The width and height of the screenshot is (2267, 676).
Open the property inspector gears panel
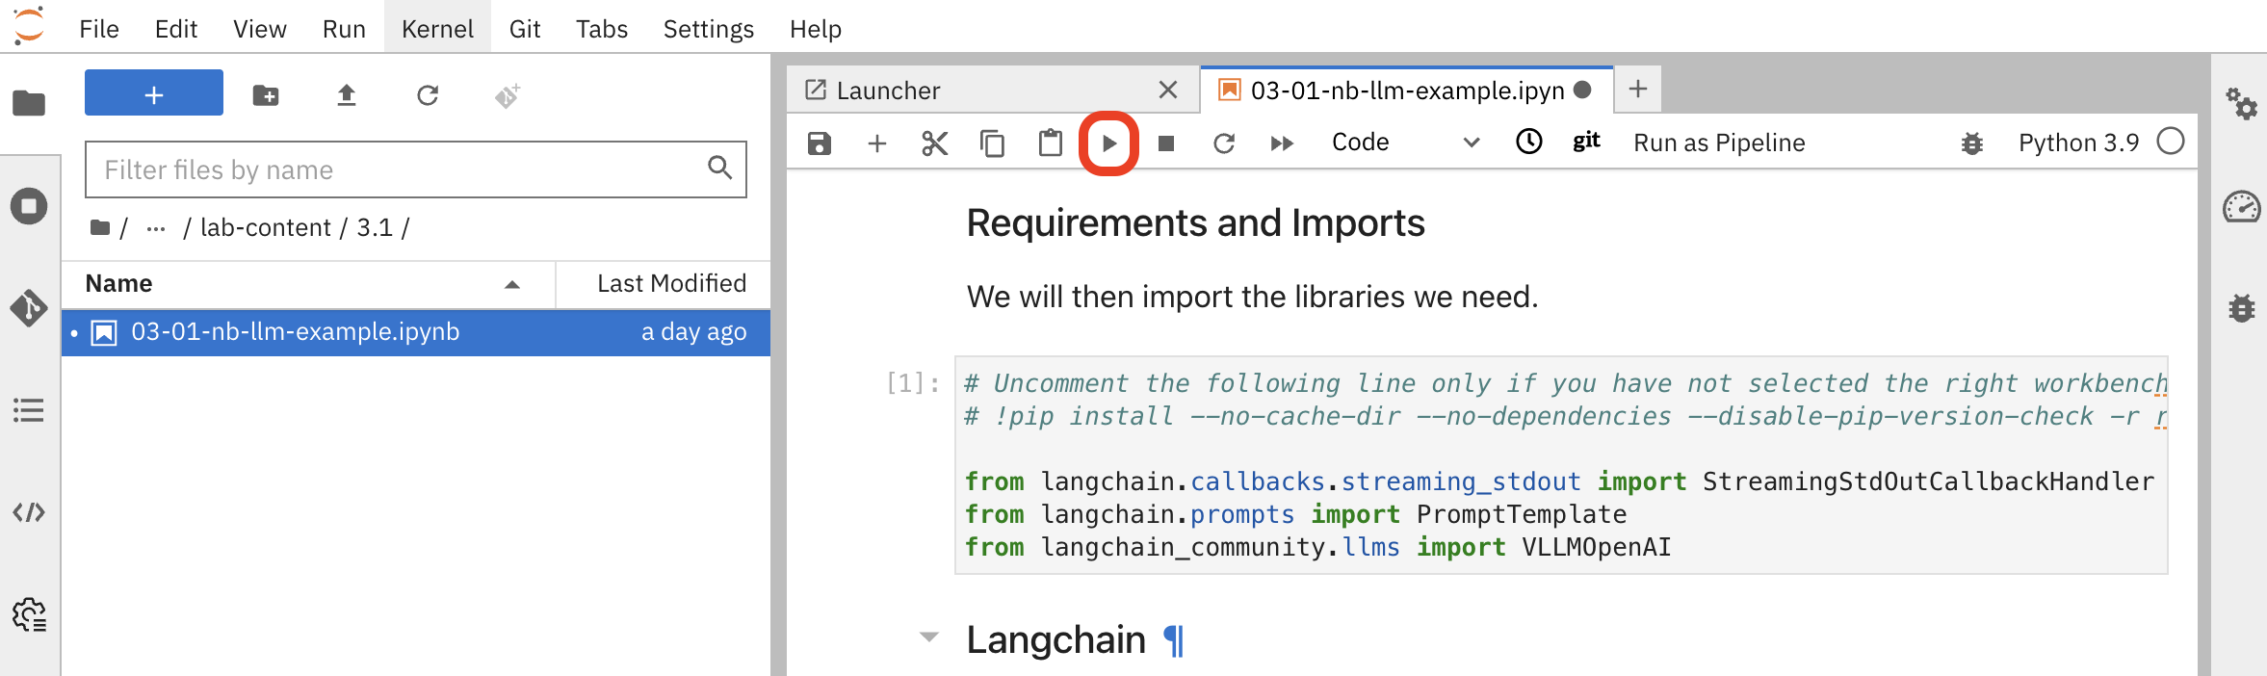[x=2240, y=103]
